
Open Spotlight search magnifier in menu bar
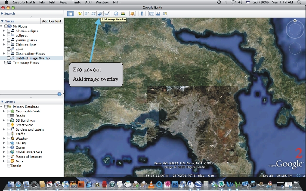coord(299,2)
